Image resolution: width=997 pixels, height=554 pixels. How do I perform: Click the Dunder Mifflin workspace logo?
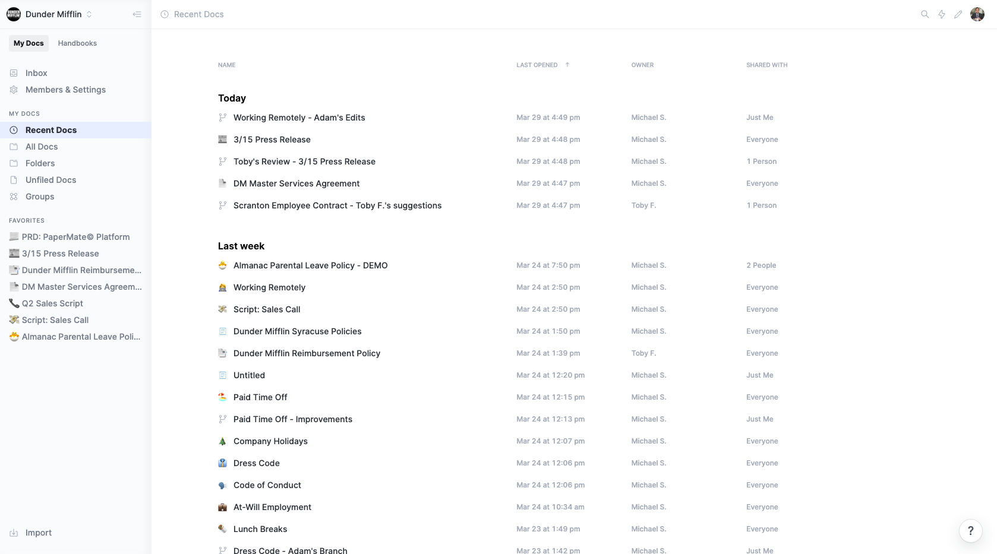14,14
